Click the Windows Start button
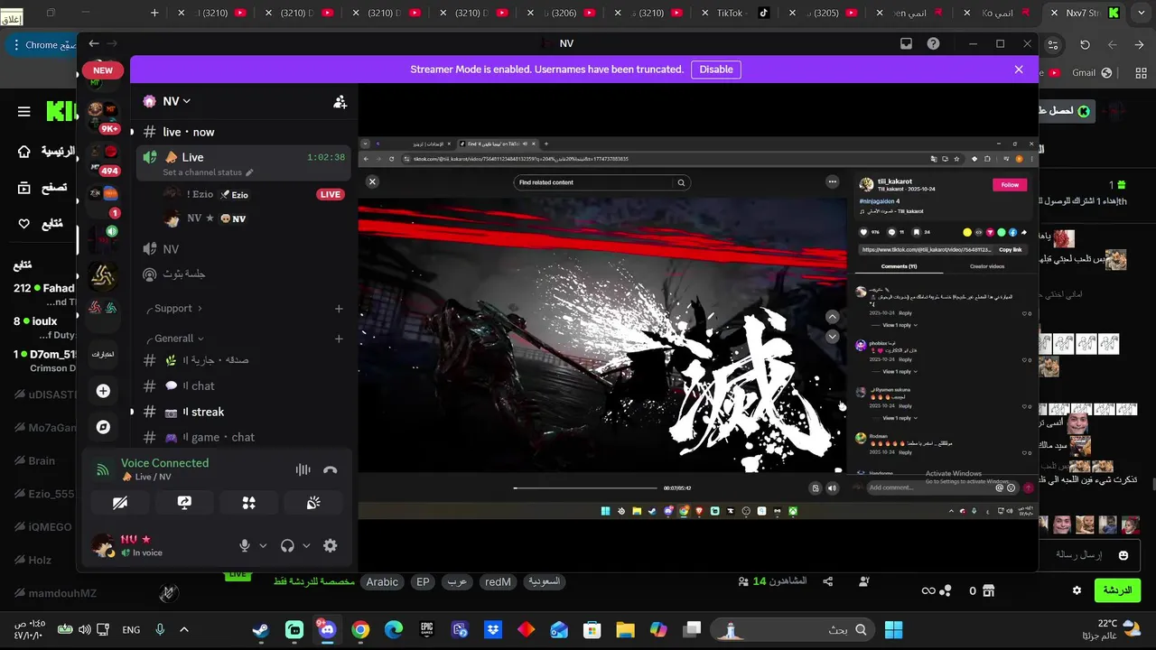Viewport: 1156px width, 650px height. 893,629
